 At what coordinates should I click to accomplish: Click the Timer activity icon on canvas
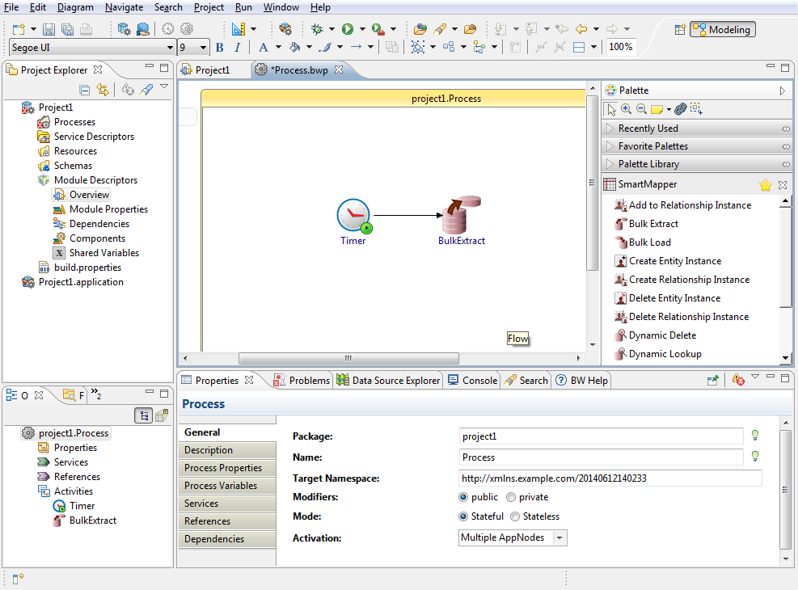point(353,216)
